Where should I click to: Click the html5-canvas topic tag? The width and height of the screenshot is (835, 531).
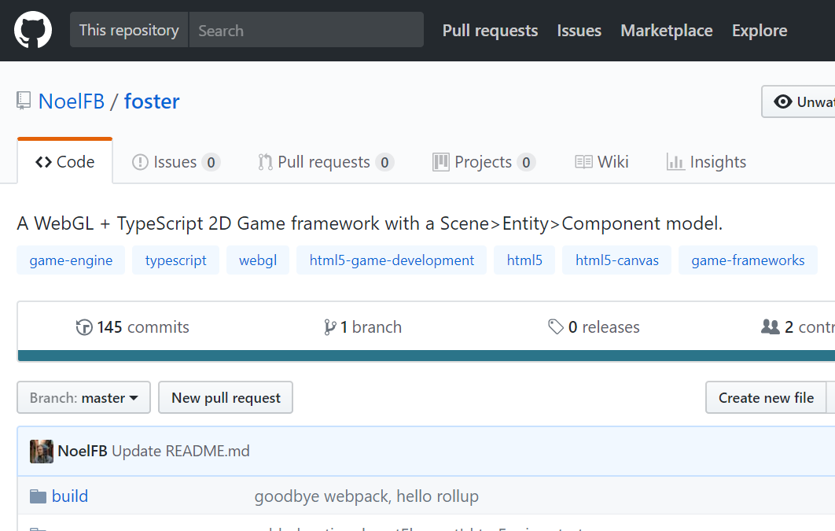[616, 260]
